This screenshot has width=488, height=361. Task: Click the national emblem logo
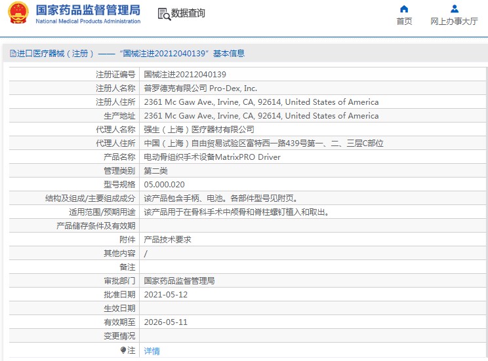[x=18, y=13]
